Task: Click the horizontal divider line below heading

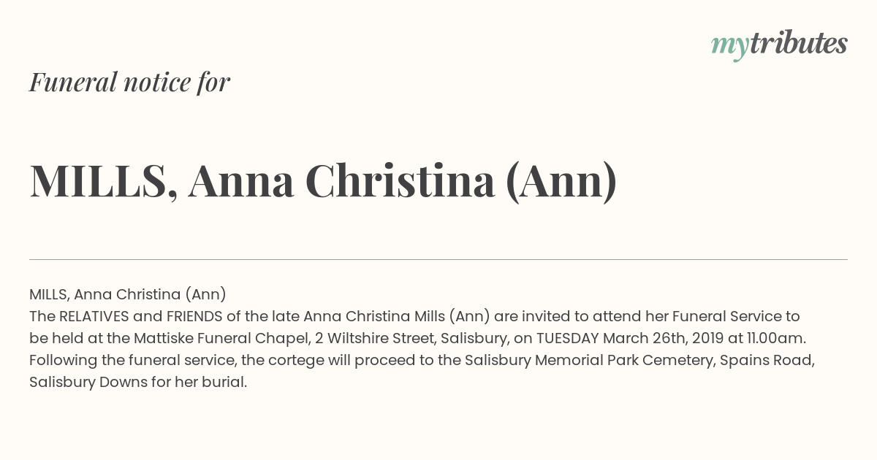Action: tap(438, 259)
